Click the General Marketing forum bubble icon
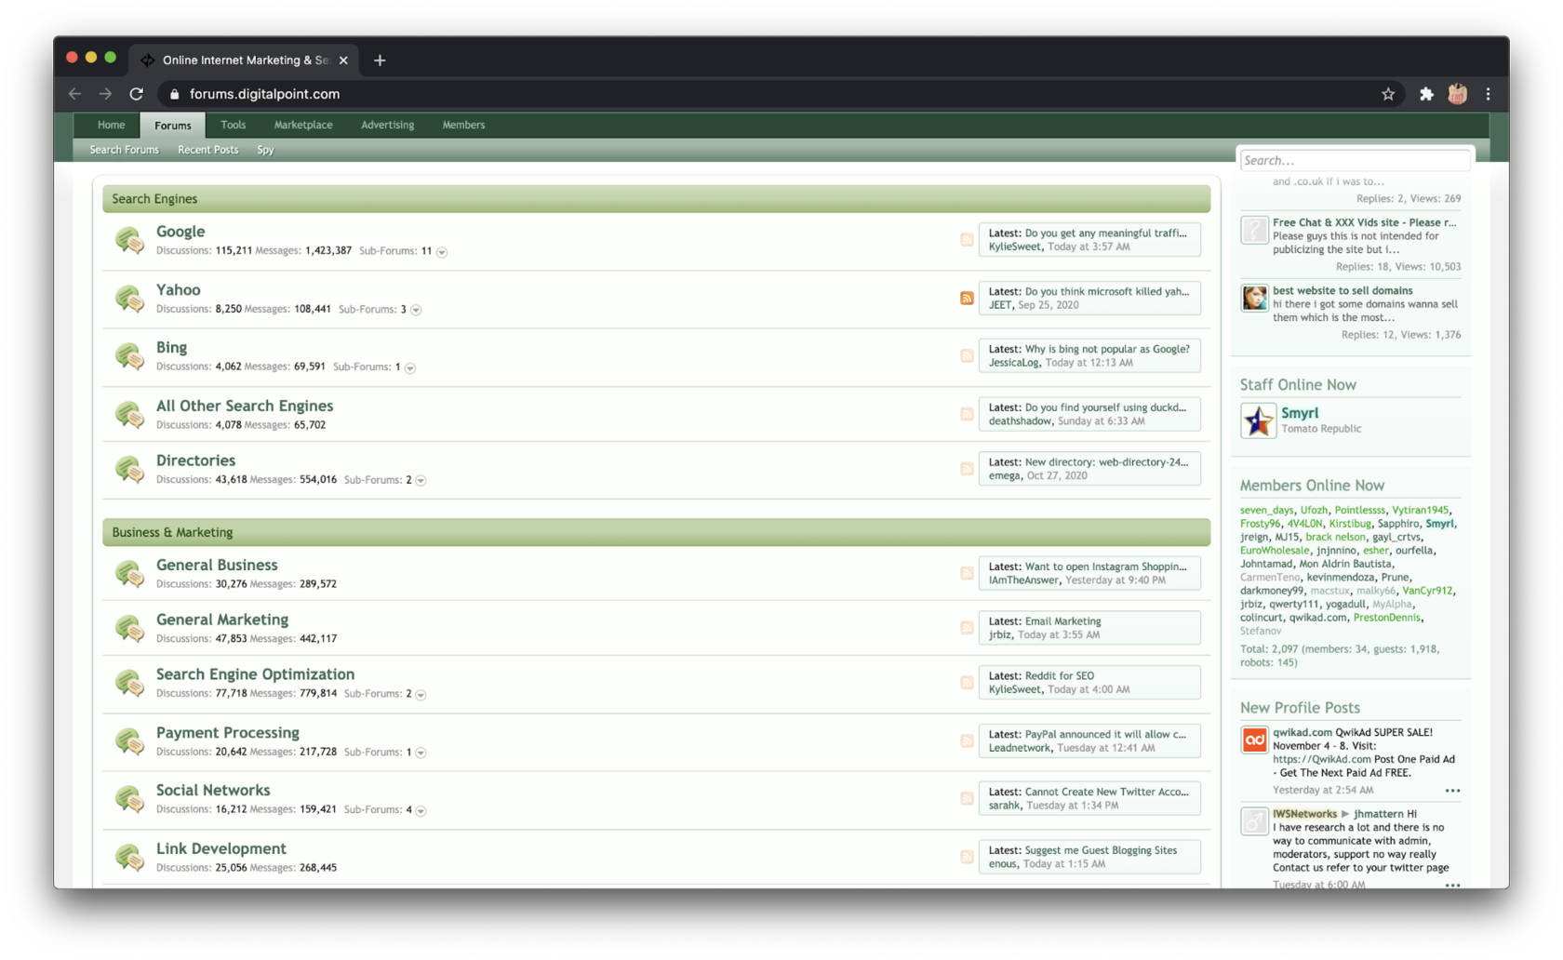Screen dimensions: 1563x960 click(129, 629)
